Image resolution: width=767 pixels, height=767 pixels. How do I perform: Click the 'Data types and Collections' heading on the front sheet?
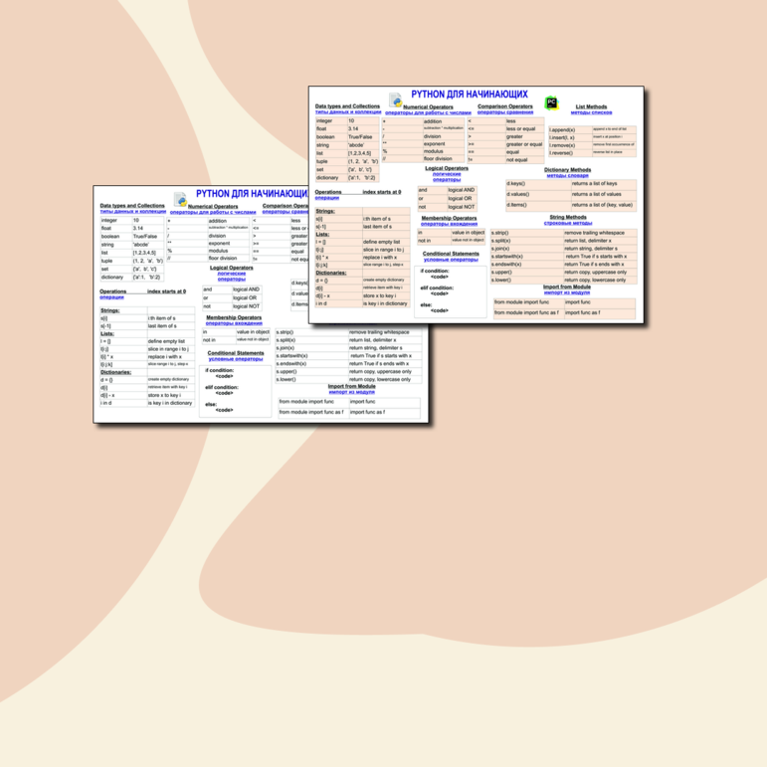347,105
